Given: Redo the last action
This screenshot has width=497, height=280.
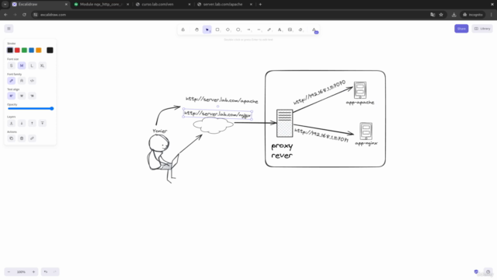Looking at the screenshot, I should tap(55, 271).
